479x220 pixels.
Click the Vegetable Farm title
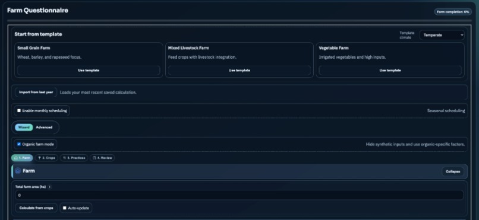(x=333, y=48)
